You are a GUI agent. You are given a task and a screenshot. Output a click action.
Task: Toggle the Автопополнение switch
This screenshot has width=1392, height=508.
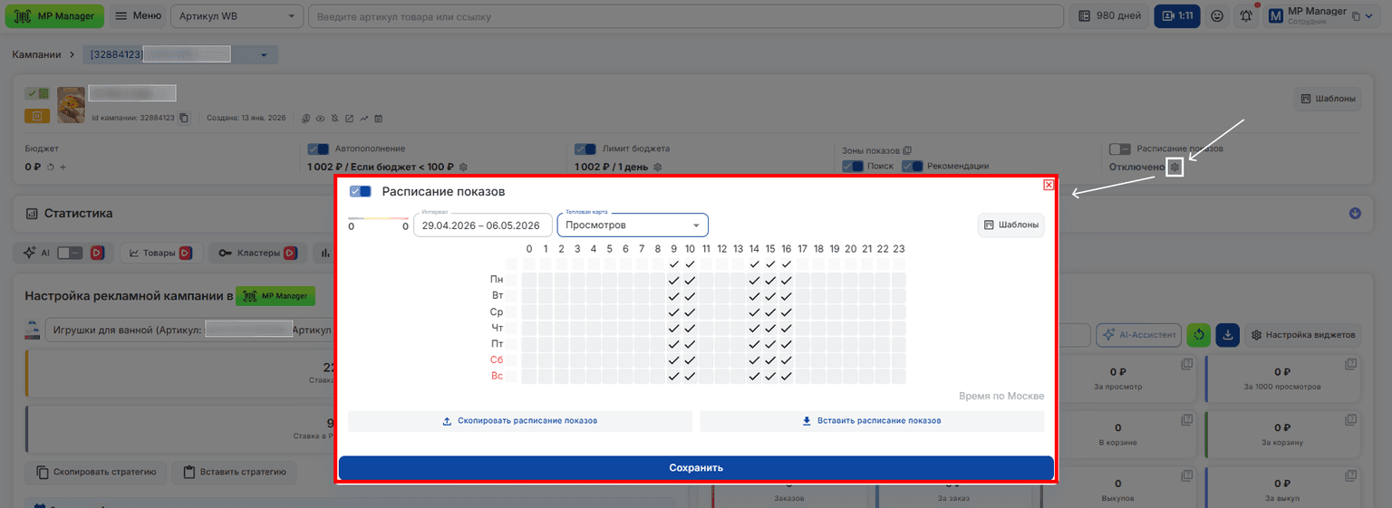(x=318, y=149)
